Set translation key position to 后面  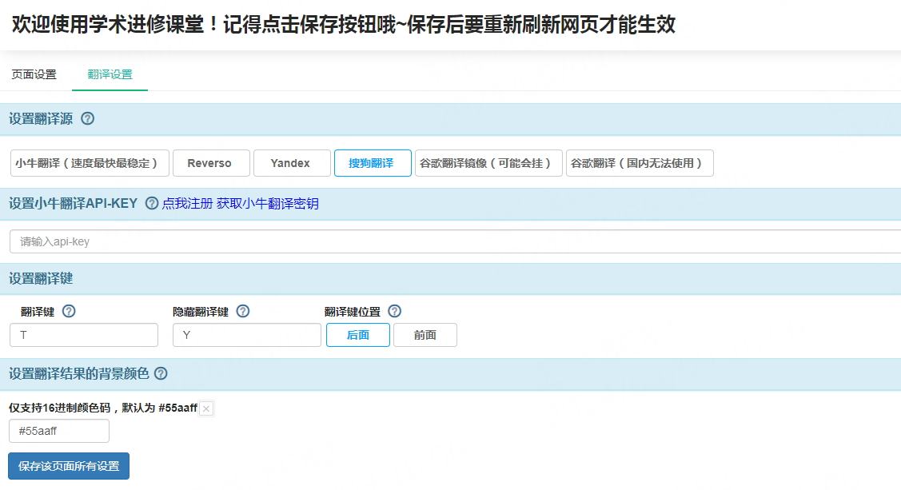point(357,335)
